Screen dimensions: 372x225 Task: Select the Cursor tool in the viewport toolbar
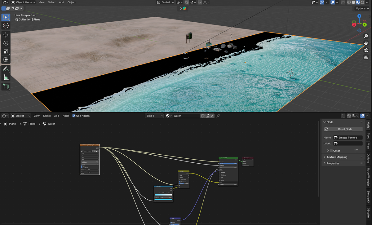6,26
